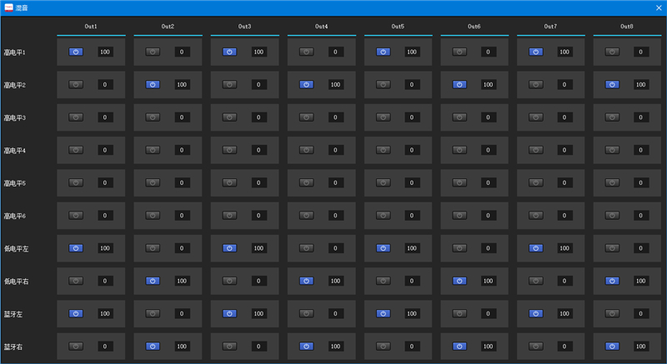Turn off 低电平右 routing to Out4
This screenshot has height=364, width=667.
[x=306, y=281]
